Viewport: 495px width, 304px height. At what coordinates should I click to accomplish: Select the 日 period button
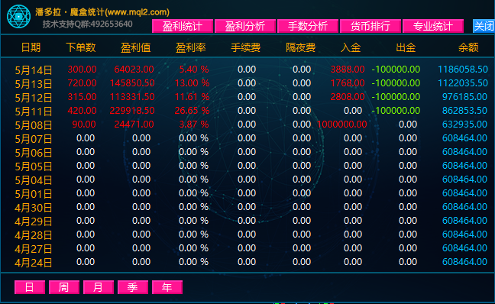30,287
